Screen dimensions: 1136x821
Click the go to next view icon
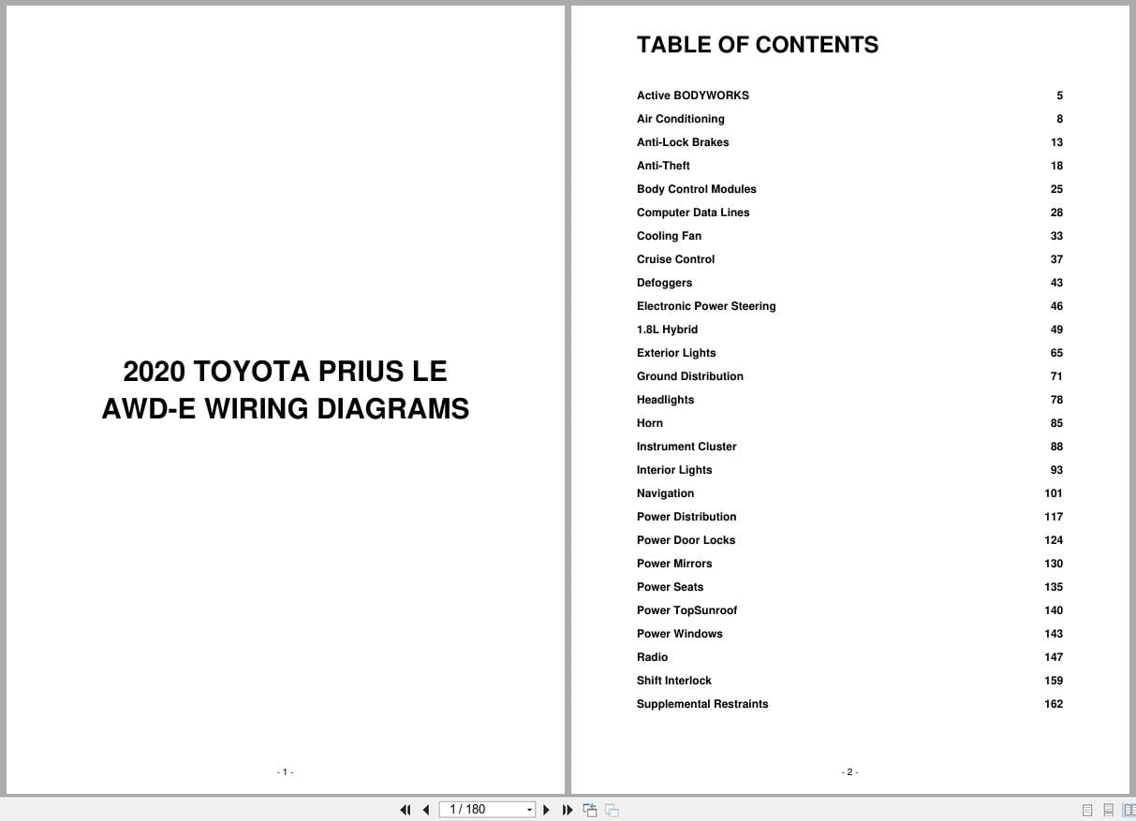click(612, 810)
